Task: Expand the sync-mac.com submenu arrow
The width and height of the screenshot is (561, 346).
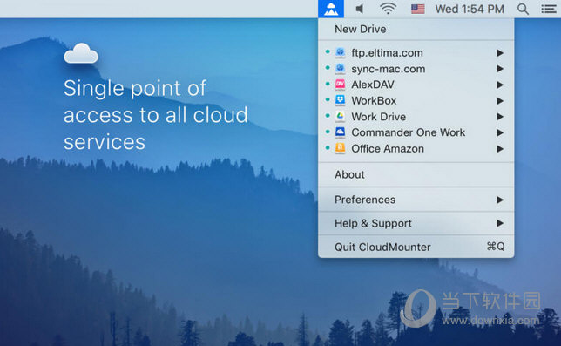Action: pos(500,69)
